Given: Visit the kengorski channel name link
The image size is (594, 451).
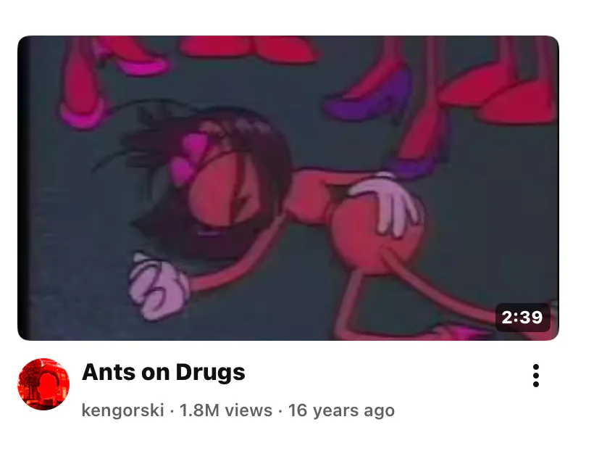Looking at the screenshot, I should [122, 410].
